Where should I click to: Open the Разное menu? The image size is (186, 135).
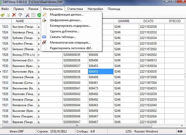(33, 9)
